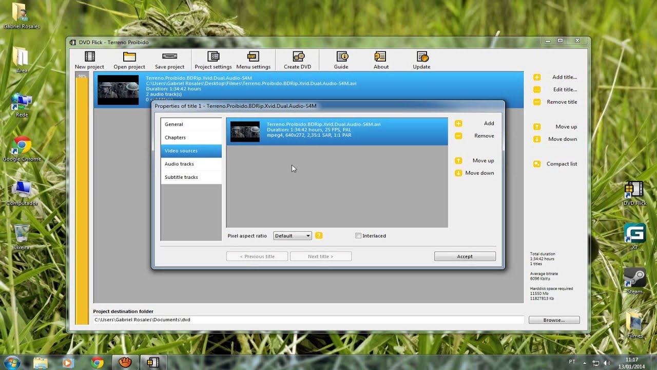657x370 pixels.
Task: Click the Average bitrate 6096 Kbit/s text
Action: [544, 276]
